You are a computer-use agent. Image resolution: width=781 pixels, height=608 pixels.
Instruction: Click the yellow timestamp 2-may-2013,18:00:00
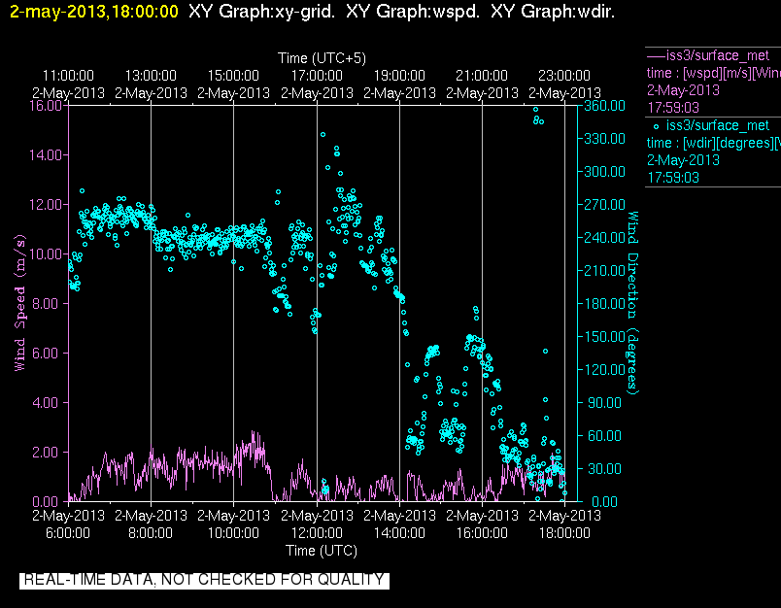[94, 12]
